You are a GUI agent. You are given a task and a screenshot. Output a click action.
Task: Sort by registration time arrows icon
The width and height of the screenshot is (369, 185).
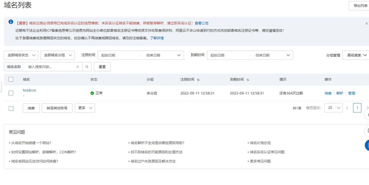coord(198,80)
